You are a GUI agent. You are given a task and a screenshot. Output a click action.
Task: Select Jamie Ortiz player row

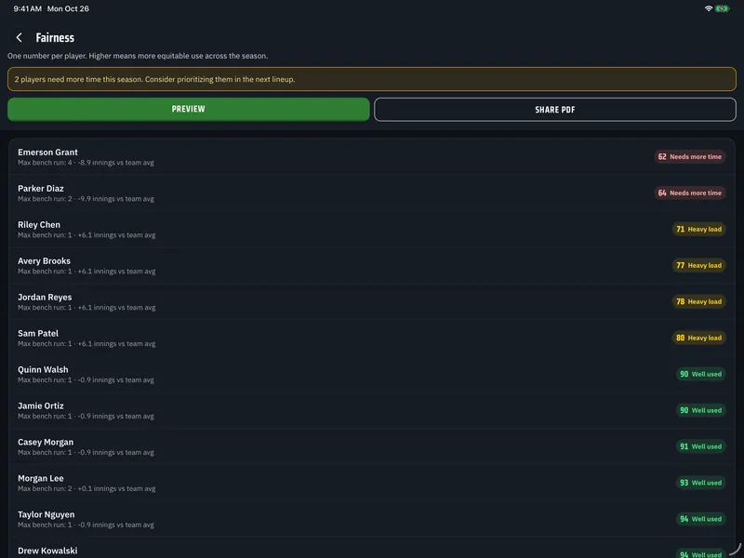coord(372,410)
